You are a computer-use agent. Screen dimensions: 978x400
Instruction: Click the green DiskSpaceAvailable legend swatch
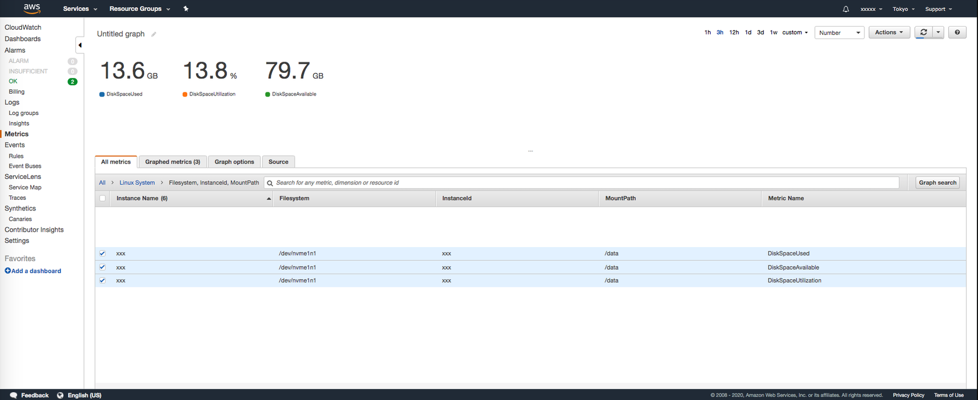267,94
